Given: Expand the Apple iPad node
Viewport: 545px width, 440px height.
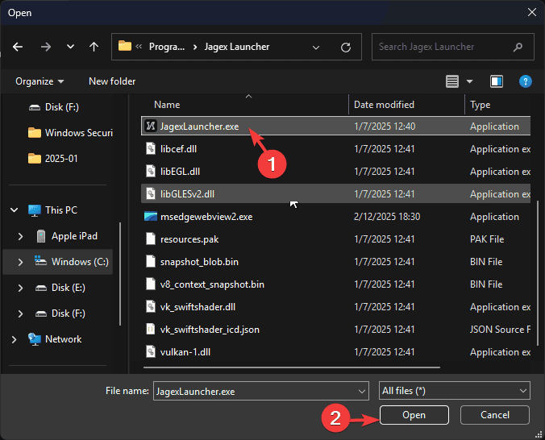Looking at the screenshot, I should [x=20, y=236].
